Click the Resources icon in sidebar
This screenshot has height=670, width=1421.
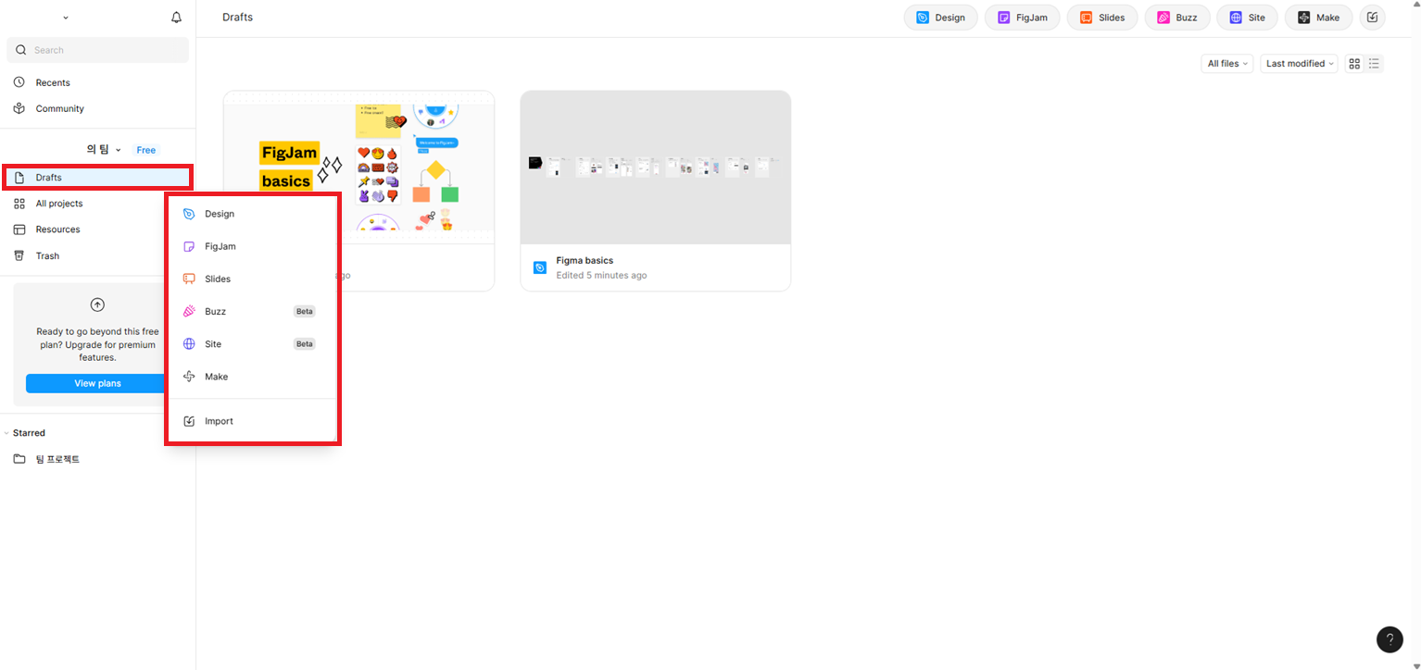point(19,230)
